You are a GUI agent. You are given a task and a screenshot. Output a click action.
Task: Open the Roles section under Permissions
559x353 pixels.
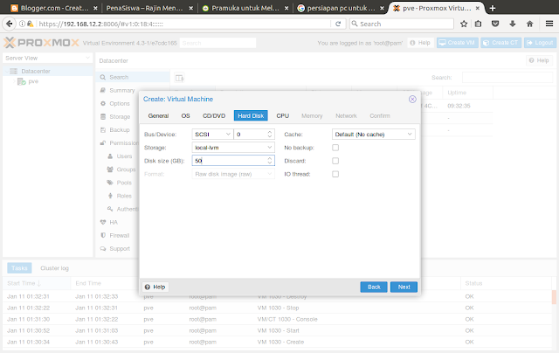tap(124, 196)
